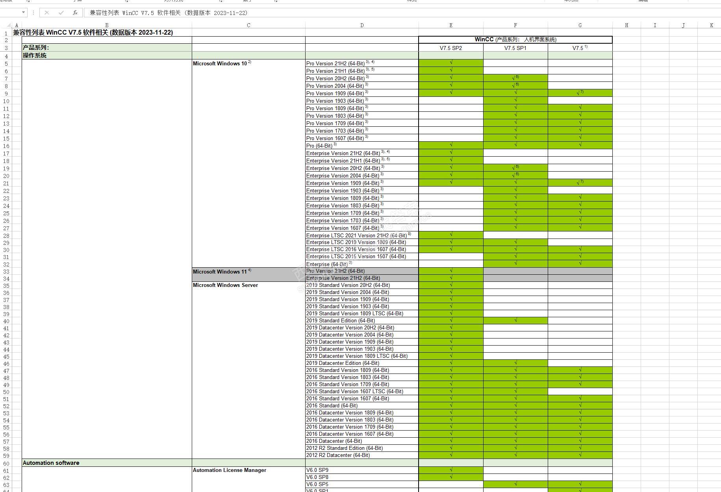Select all cells via corner triangle

point(9,25)
